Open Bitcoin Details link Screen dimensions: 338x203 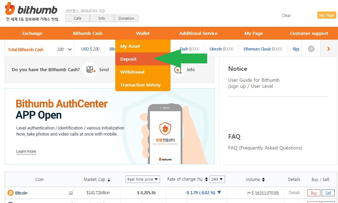294,192
